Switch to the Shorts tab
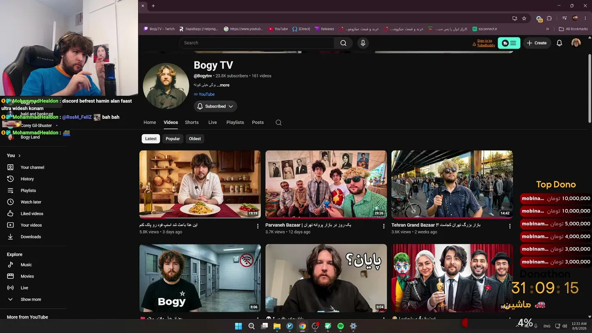The width and height of the screenshot is (592, 333). (x=191, y=123)
